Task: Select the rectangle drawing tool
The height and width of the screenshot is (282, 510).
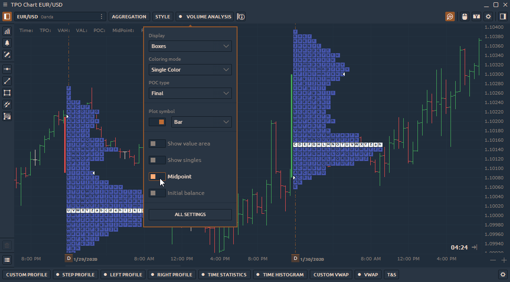Action: (x=7, y=93)
